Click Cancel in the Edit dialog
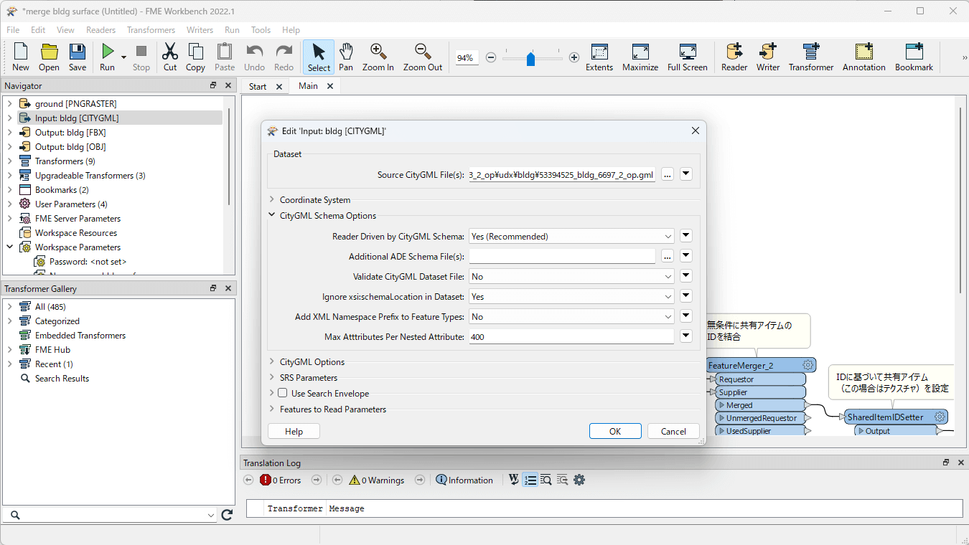 coord(673,431)
